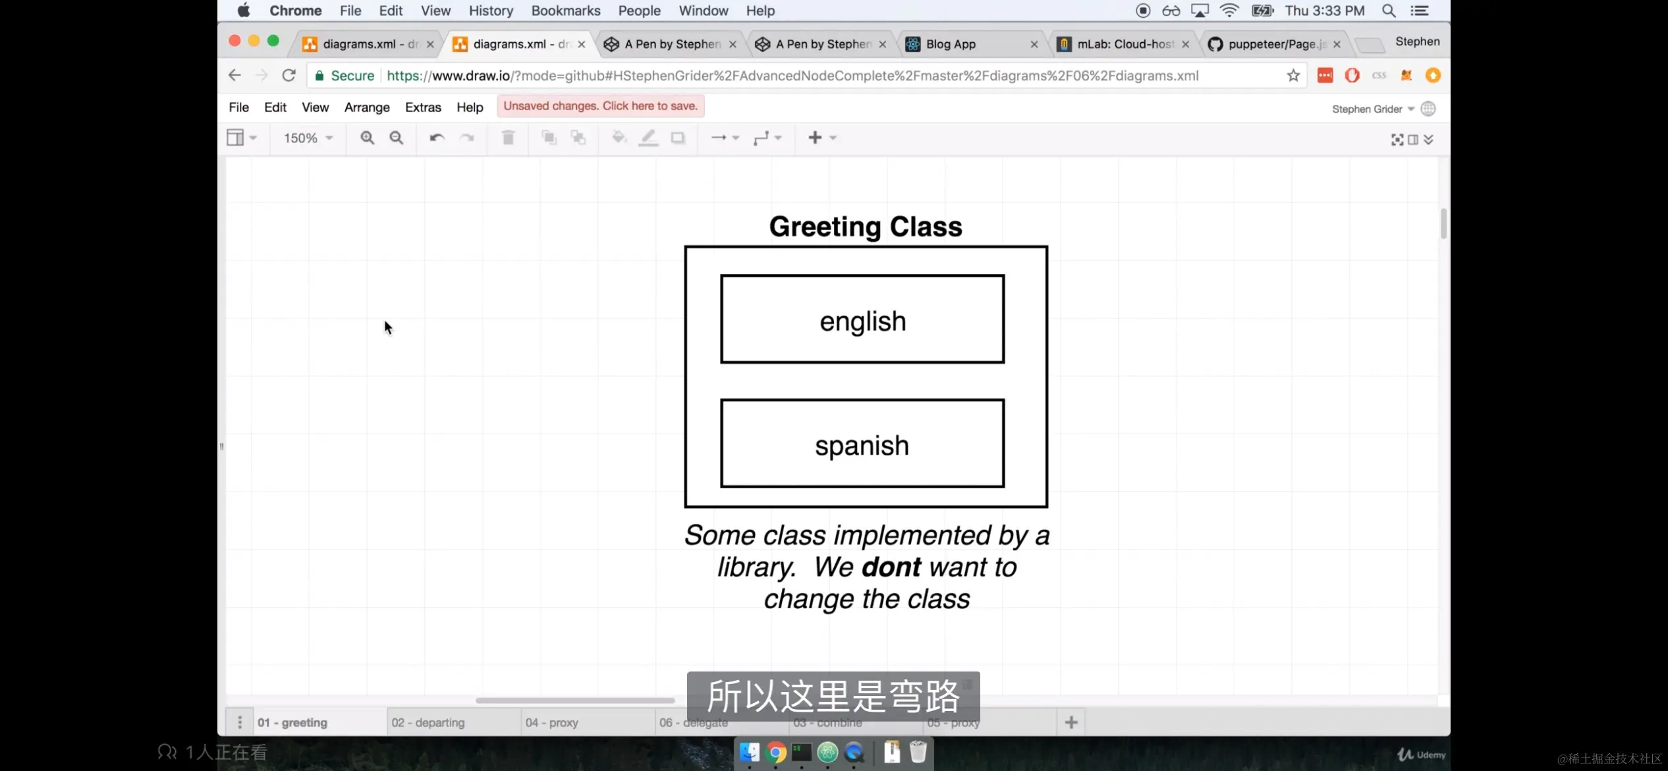Click the shadow rectangle icon
1668x771 pixels.
[x=678, y=138]
